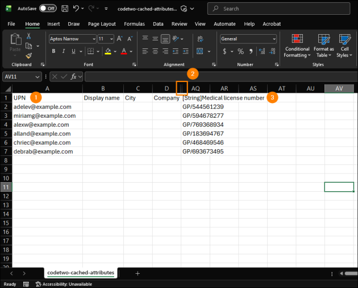
Task: Switch to the Automate tab
Action: 224,24
